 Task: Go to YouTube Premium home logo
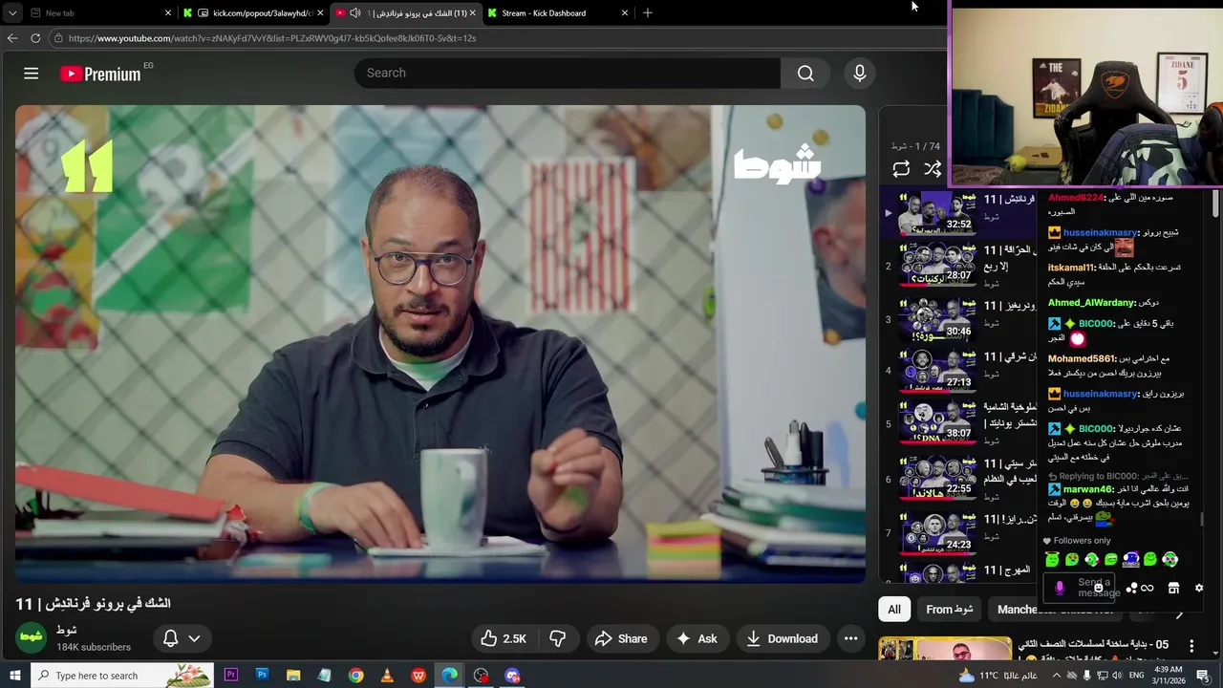101,74
